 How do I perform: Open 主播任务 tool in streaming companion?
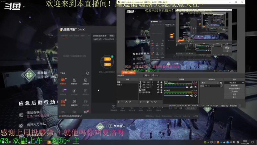pos(85,81)
